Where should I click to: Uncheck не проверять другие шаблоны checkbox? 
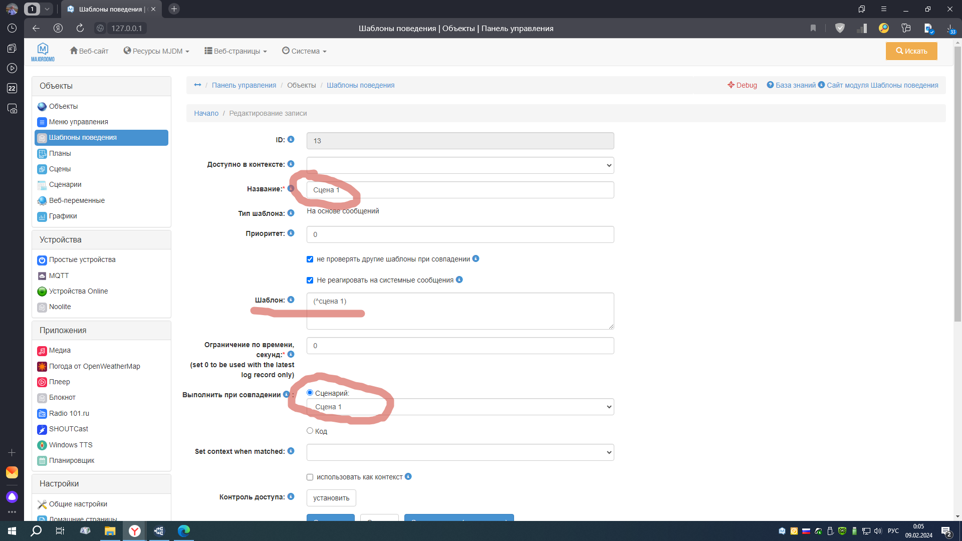point(310,259)
